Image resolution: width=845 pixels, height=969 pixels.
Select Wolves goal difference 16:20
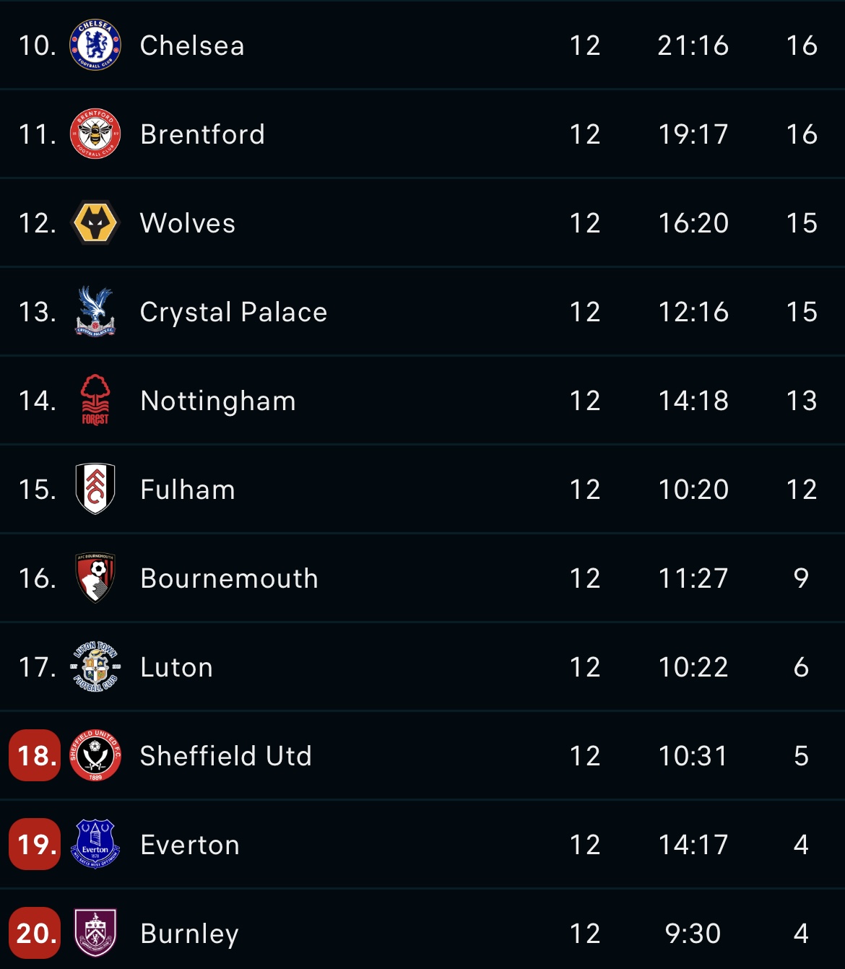[x=693, y=223]
